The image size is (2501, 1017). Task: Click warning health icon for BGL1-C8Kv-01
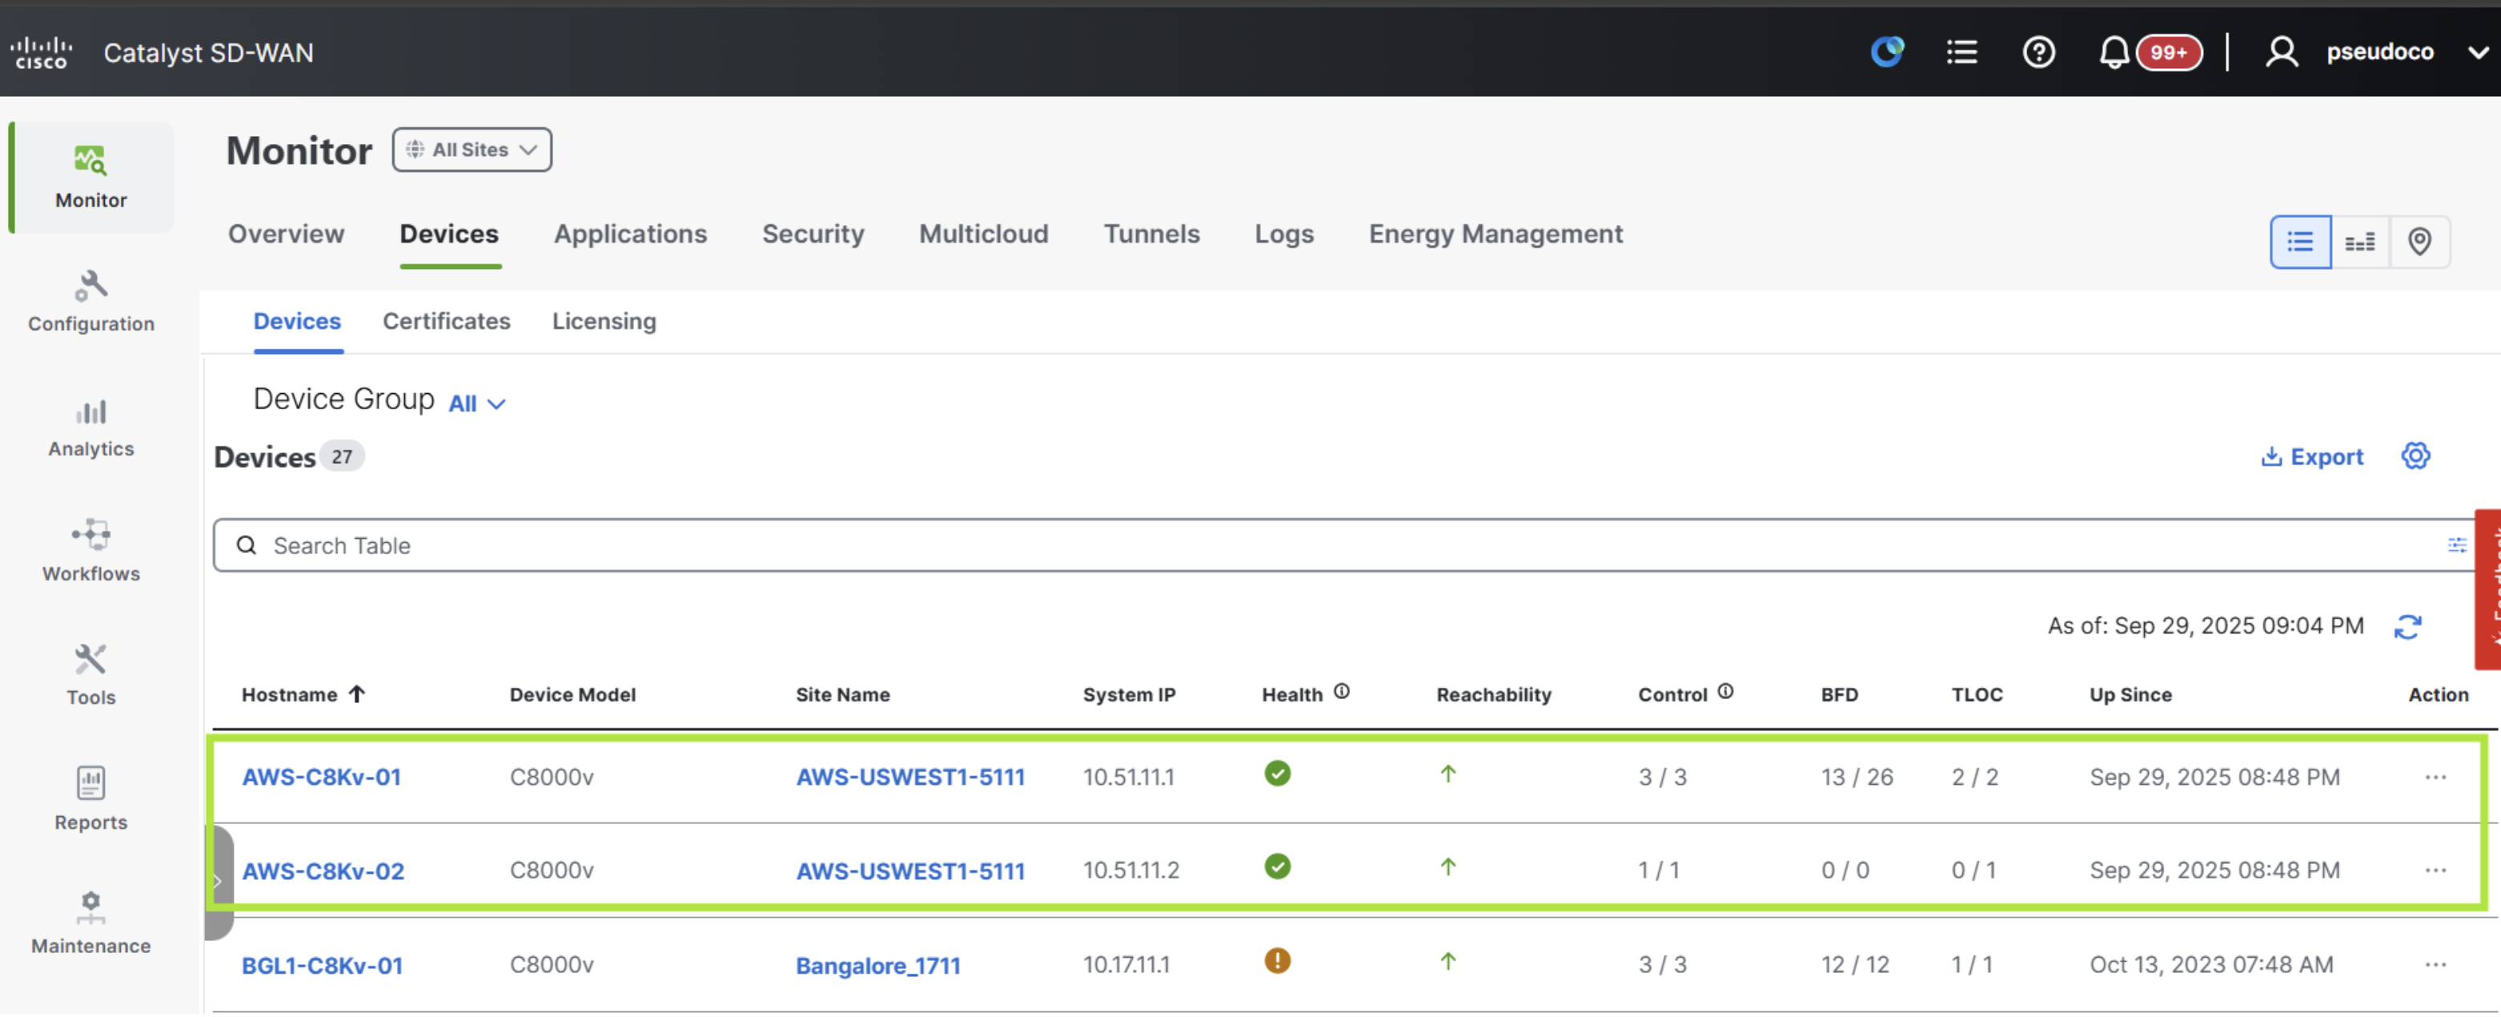pos(1277,962)
